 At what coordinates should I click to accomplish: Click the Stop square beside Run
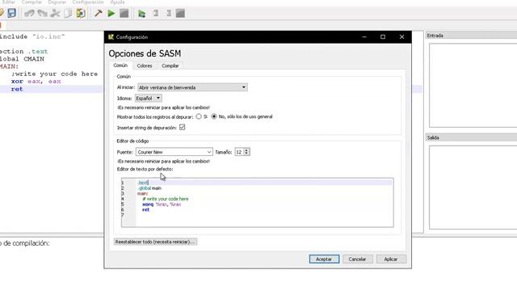(x=124, y=13)
